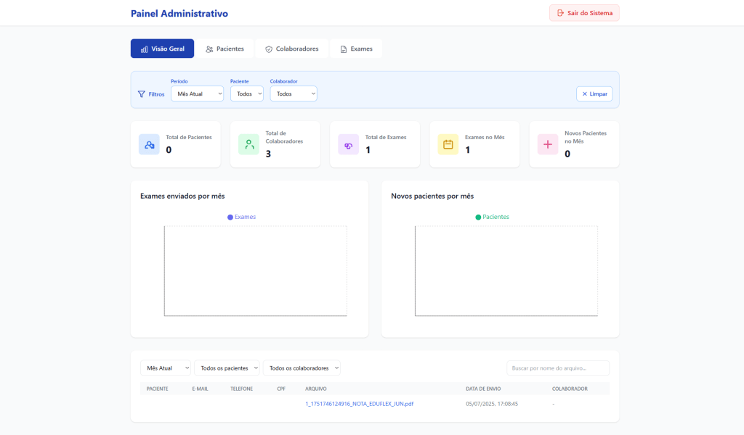The image size is (744, 435).
Task: Go to the Exames tab
Action: [356, 49]
